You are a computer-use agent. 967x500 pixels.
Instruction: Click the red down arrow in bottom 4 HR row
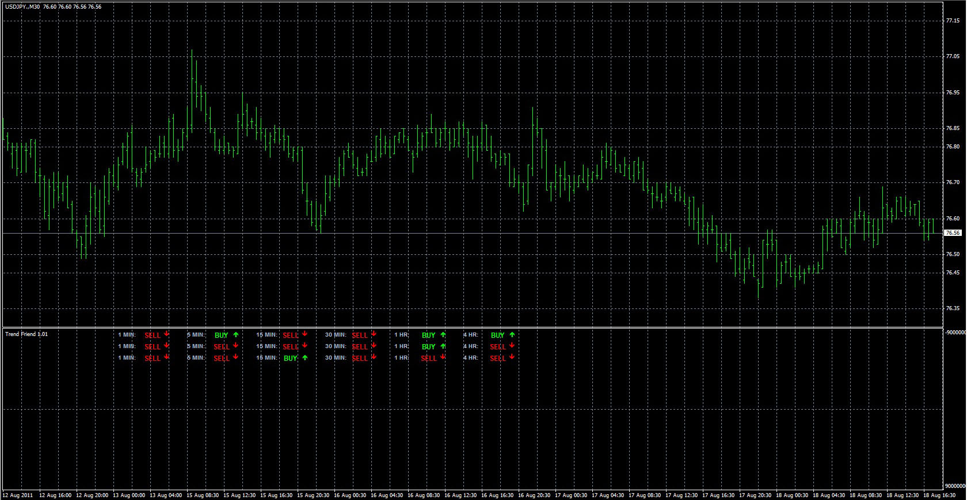coord(512,357)
